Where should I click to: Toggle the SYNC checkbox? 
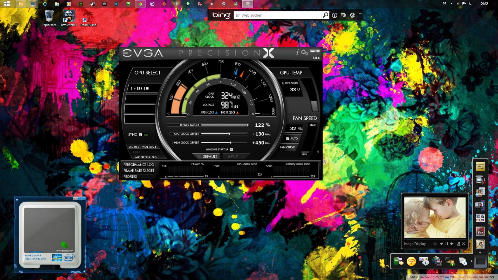(x=140, y=135)
